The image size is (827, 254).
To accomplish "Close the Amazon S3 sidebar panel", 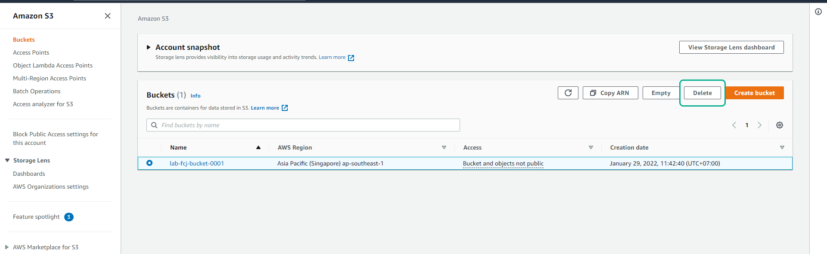I will pyautogui.click(x=108, y=16).
